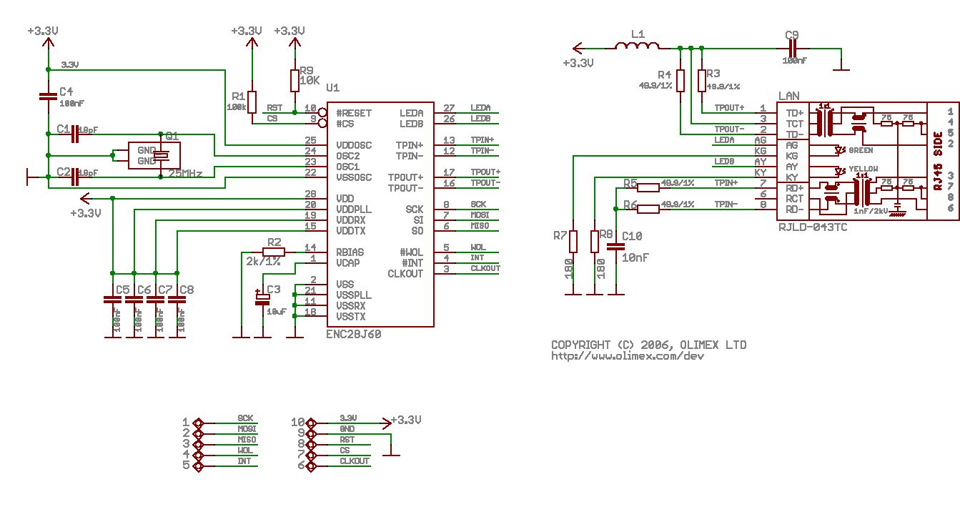The width and height of the screenshot is (960, 512).
Task: Select resistor R5 on TPIN+ line
Action: [648, 188]
